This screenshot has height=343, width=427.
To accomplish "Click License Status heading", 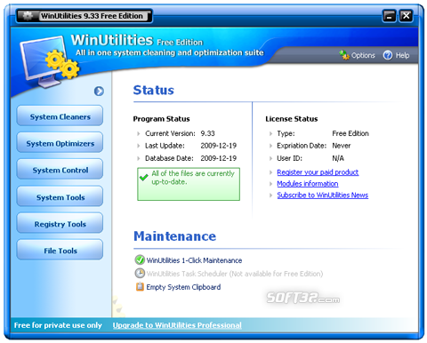I will tap(292, 119).
